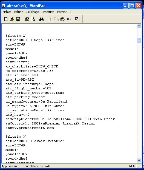Print the document using the printer icon
This screenshot has height=170, width=144.
tap(27, 19)
